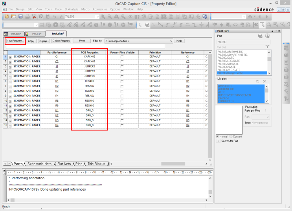Image resolution: width=292 pixels, height=211 pixels.
Task: Click the New Property button
Action: [15, 41]
